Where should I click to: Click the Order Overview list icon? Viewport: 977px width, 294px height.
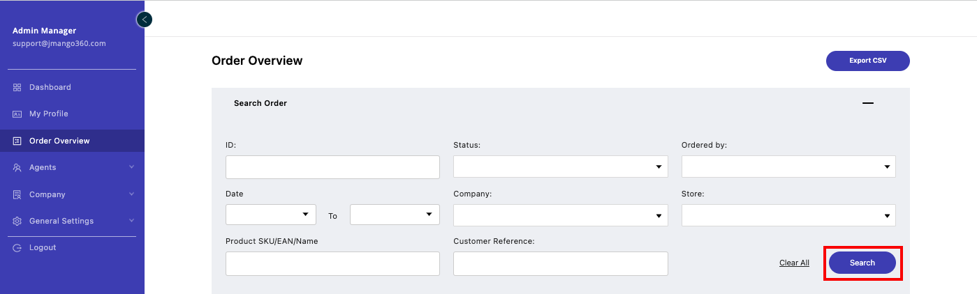[17, 141]
